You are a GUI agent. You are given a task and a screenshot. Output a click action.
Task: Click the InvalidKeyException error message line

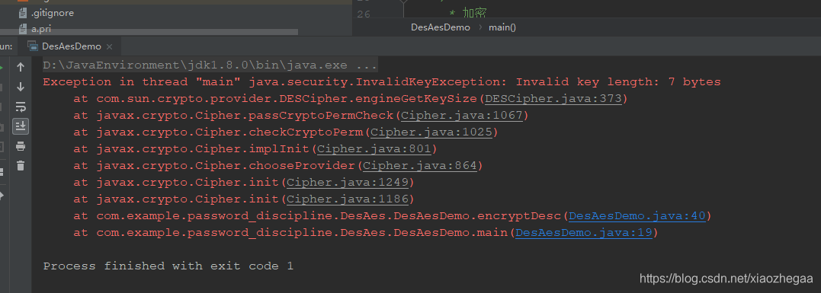tap(382, 82)
